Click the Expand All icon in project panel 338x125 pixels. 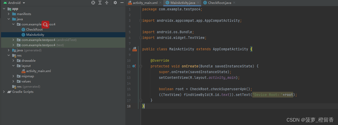(100, 3)
